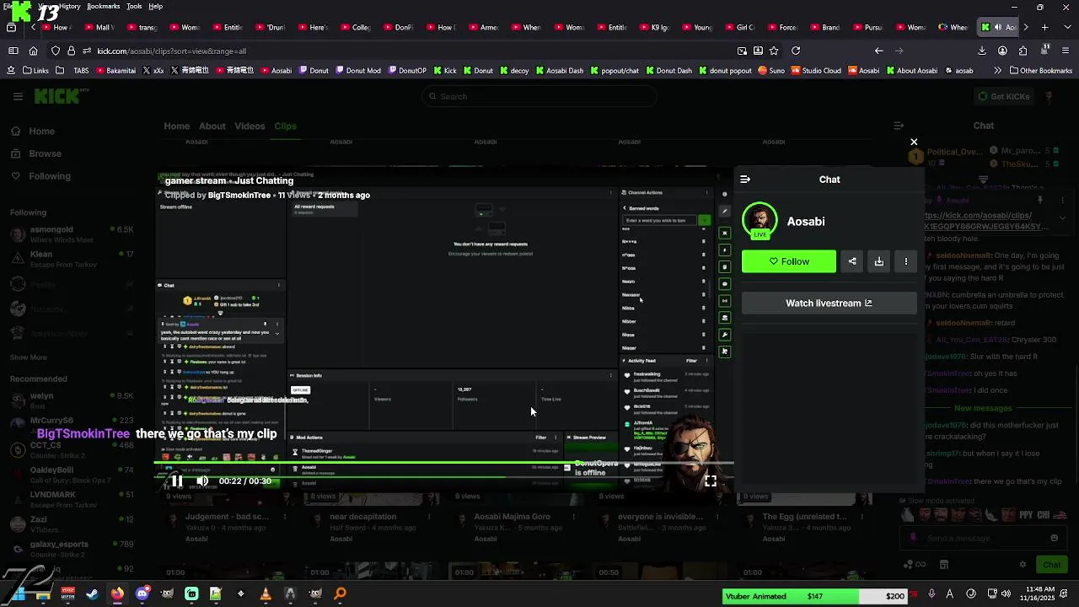
Task: Collapse background chat via top icon
Action: click(899, 126)
